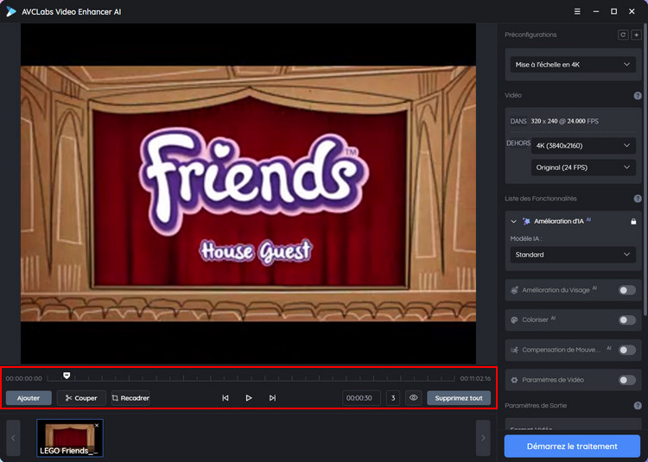This screenshot has height=462, width=648.
Task: Open the 4K (3840x2160) output resolution dropdown
Action: [583, 146]
